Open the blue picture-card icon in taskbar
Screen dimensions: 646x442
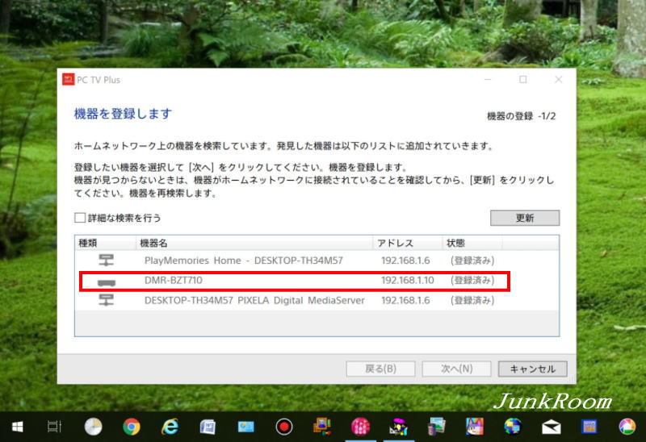[246, 427]
